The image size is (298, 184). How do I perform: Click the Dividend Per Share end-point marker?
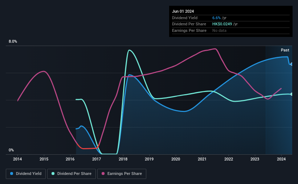292,94
